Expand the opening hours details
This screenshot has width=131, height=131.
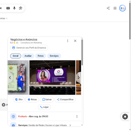pyautogui.click(x=77, y=116)
